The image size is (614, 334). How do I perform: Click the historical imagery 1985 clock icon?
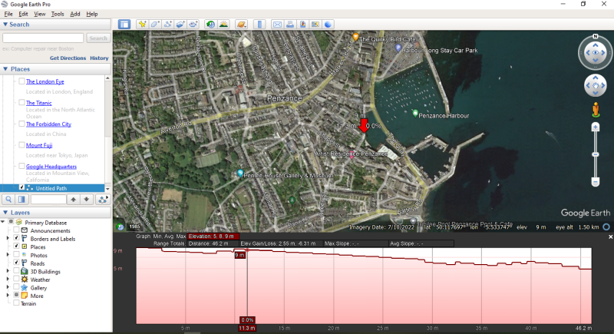tap(120, 227)
